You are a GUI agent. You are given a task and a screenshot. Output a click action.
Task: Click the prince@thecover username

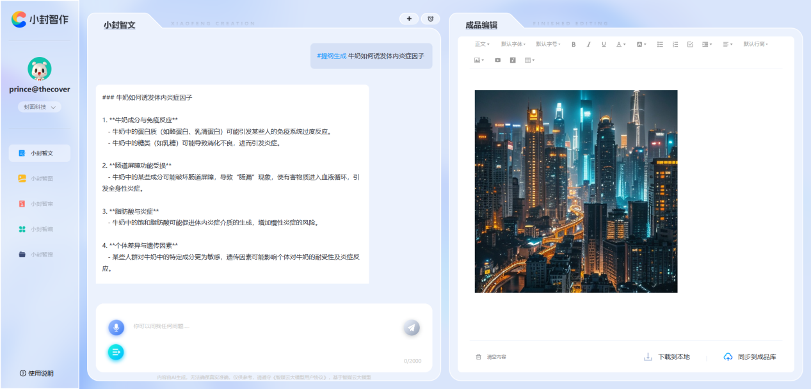pos(40,90)
